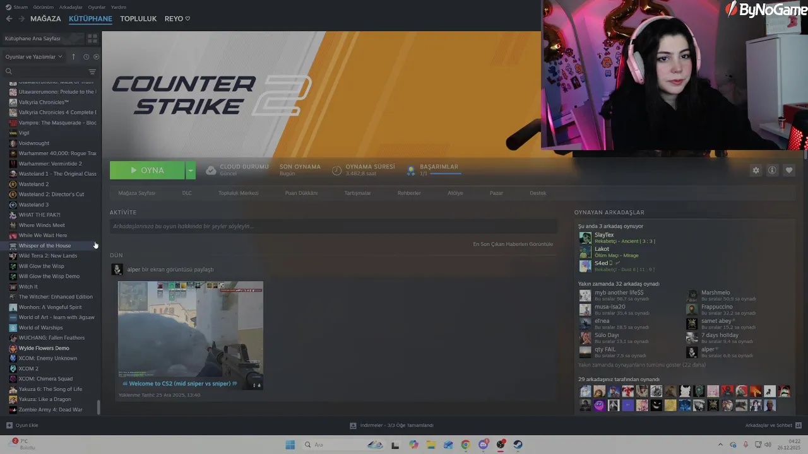Open the Görünüm menu

coord(43,7)
